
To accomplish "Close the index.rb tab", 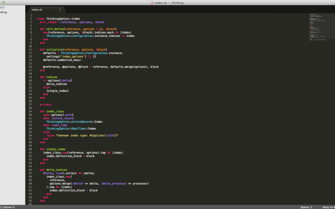I will (60, 9).
